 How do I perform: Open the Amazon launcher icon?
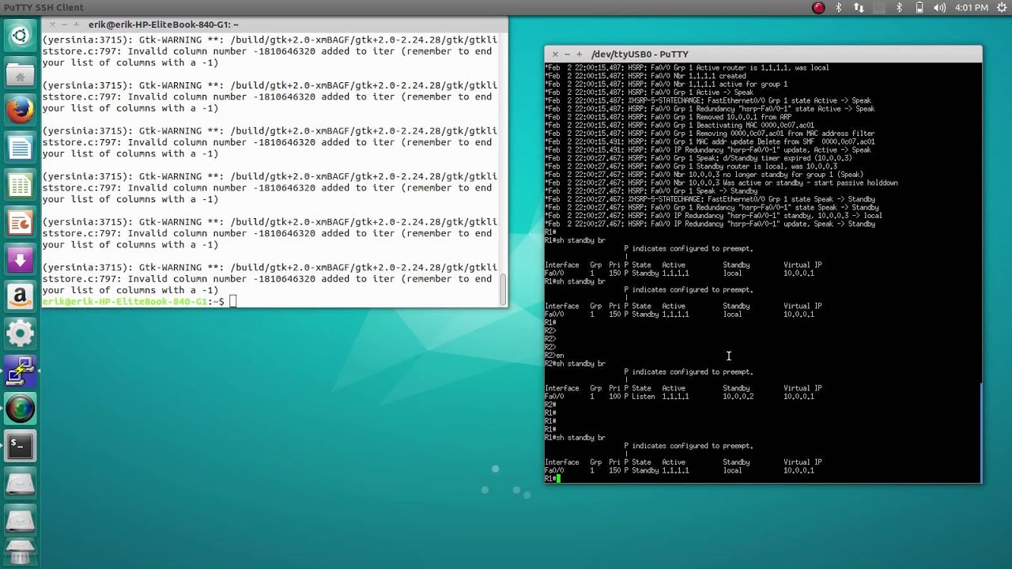(20, 297)
